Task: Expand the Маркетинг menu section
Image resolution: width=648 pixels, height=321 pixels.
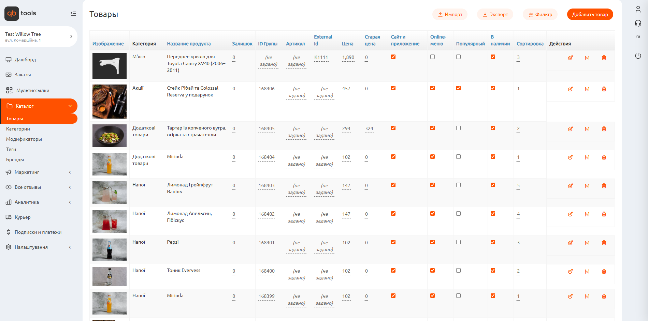Action: 39,172
